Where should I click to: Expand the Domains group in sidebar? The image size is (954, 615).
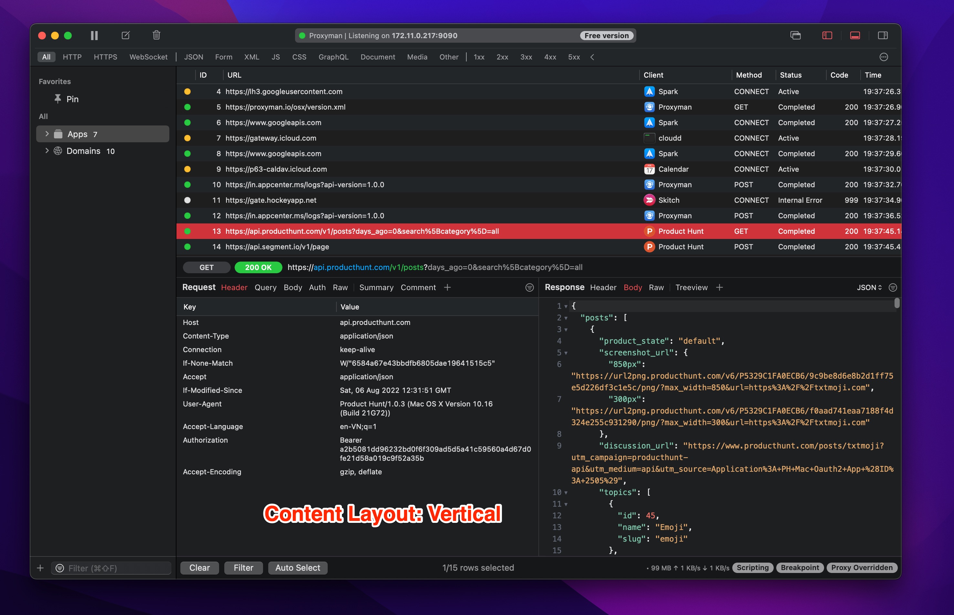click(47, 151)
